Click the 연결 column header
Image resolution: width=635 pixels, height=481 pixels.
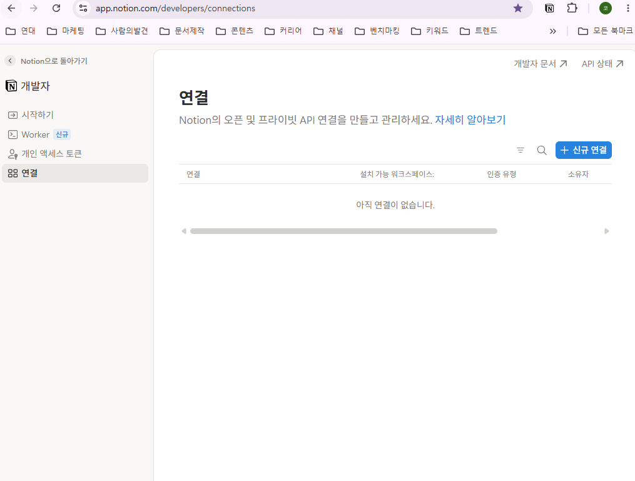193,174
